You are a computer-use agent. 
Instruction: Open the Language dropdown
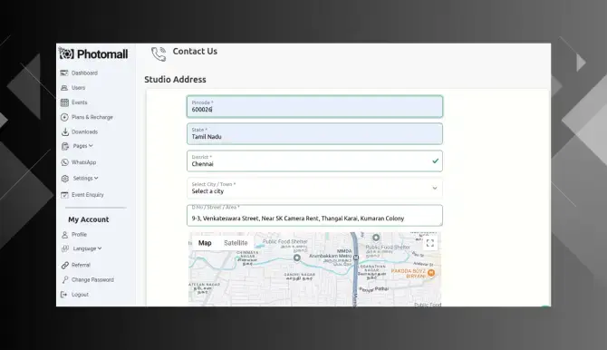point(87,248)
